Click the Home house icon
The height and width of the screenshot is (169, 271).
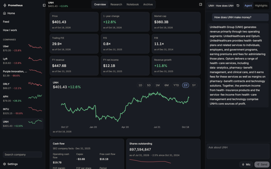[x=4, y=13]
